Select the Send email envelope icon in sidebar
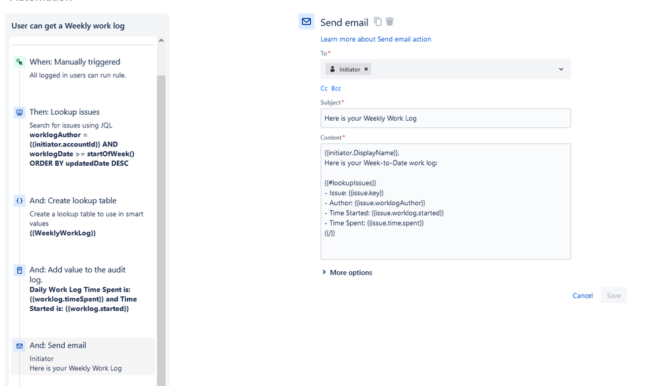Screen dimensions: 660x386 point(19,345)
